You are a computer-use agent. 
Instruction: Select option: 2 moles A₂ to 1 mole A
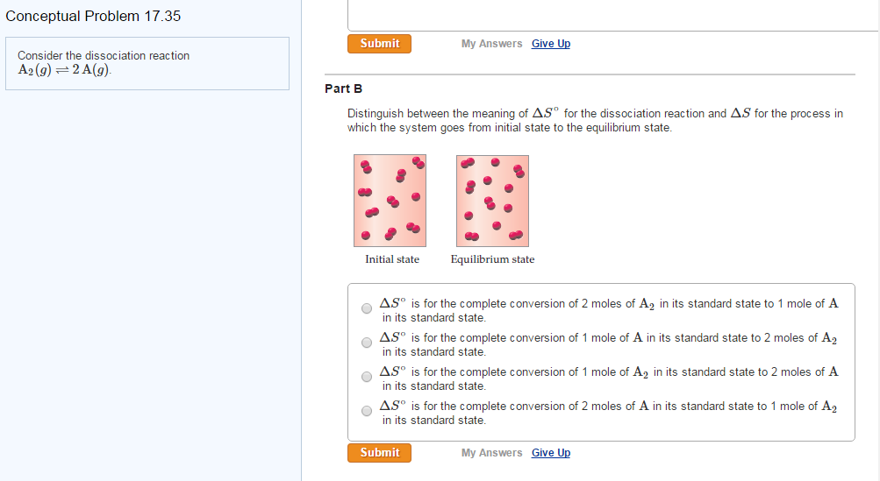coord(367,308)
